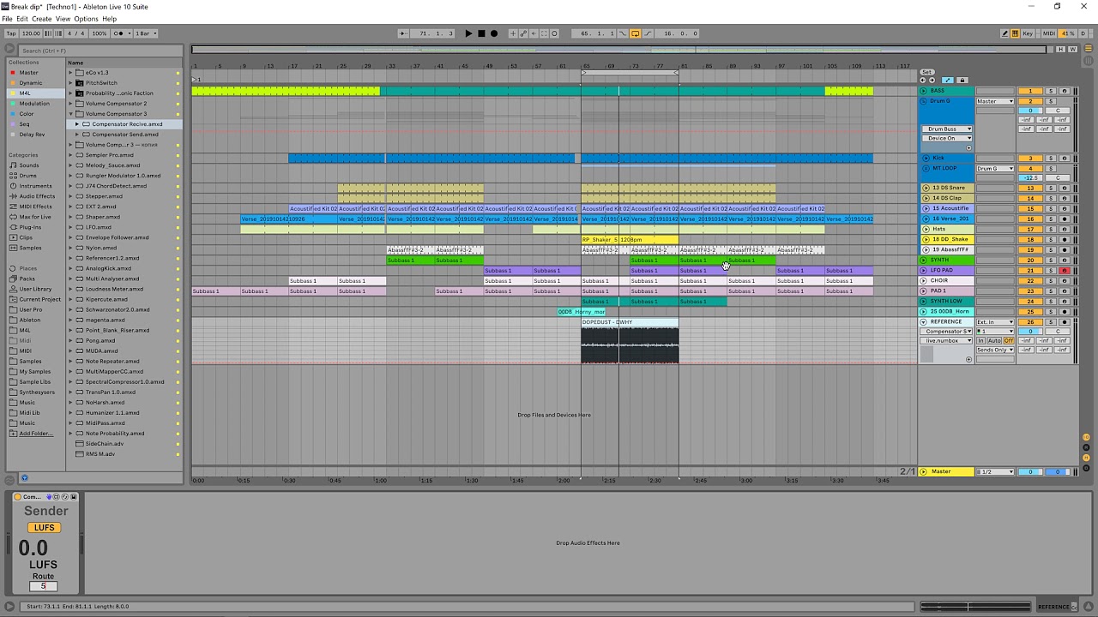Toggle the LUFS button in Sender device
This screenshot has width=1098, height=617.
point(44,528)
